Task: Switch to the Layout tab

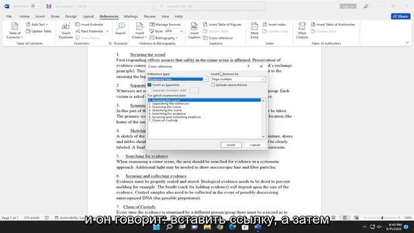Action: (88, 16)
